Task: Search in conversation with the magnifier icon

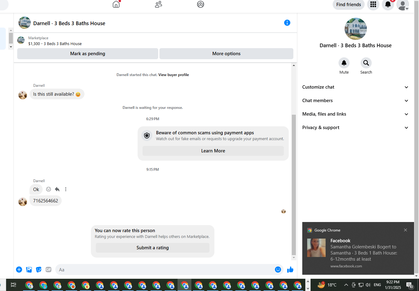Action: coord(366,63)
